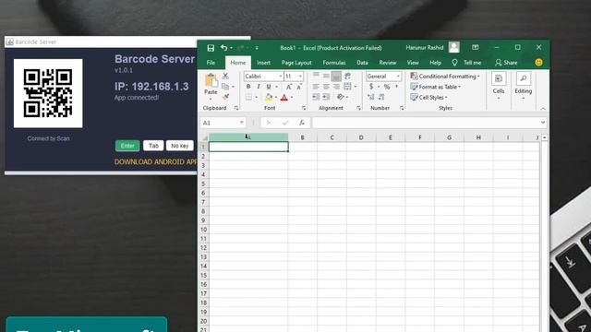Open the font color dropdown arrow
The image size is (591, 332).
coord(292,97)
